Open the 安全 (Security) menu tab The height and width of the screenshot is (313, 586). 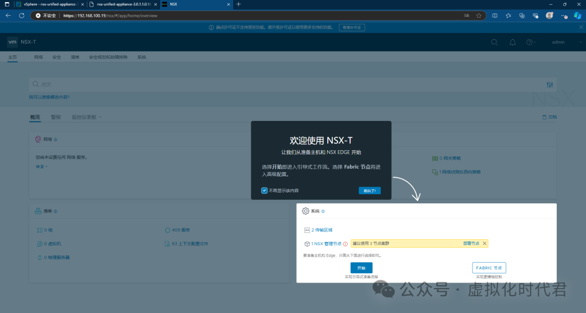coord(57,57)
